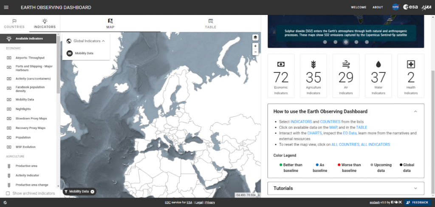Select the third carousel slide dot
Screen dimensions: 435x207
(346, 42)
